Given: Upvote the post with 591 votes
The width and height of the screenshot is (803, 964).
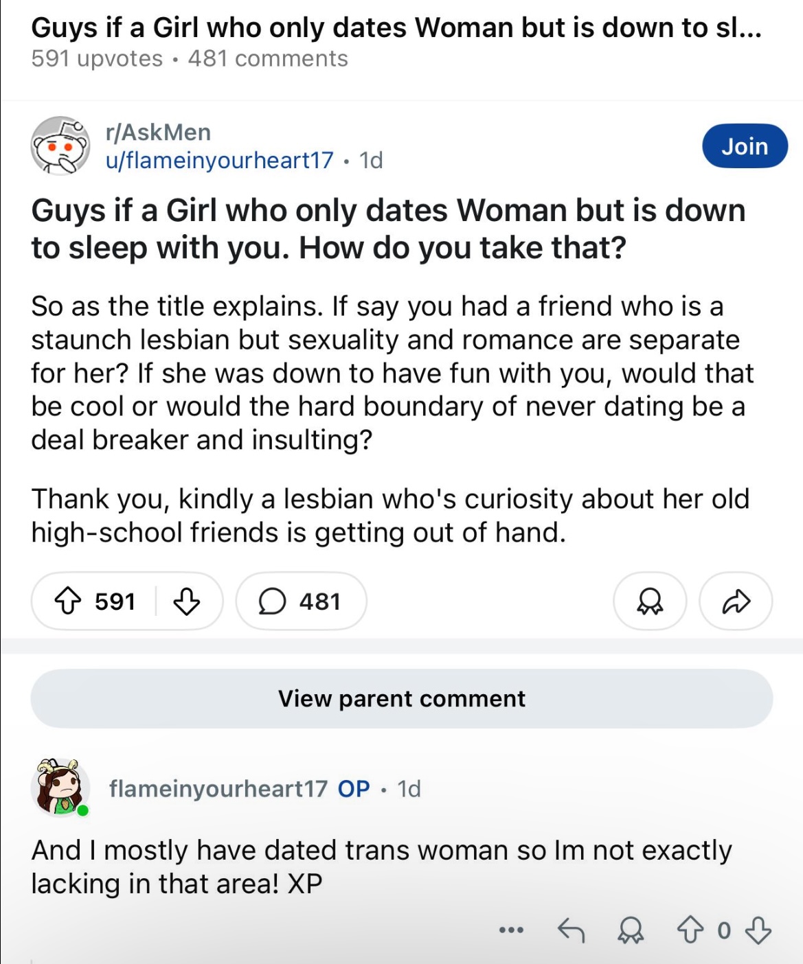Looking at the screenshot, I should click(x=67, y=601).
